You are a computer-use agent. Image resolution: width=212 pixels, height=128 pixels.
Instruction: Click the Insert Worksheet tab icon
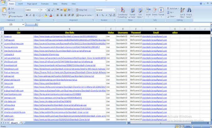(x=22, y=123)
